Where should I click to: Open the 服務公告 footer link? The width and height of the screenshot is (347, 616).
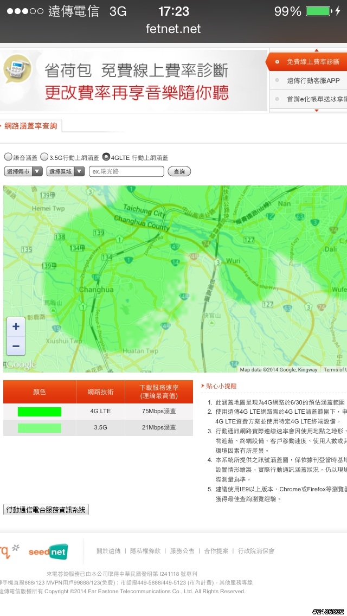182,551
